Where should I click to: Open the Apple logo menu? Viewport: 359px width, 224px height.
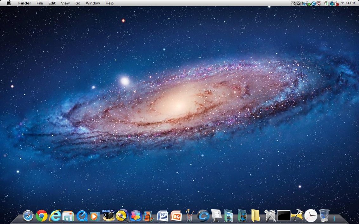[x=9, y=3]
